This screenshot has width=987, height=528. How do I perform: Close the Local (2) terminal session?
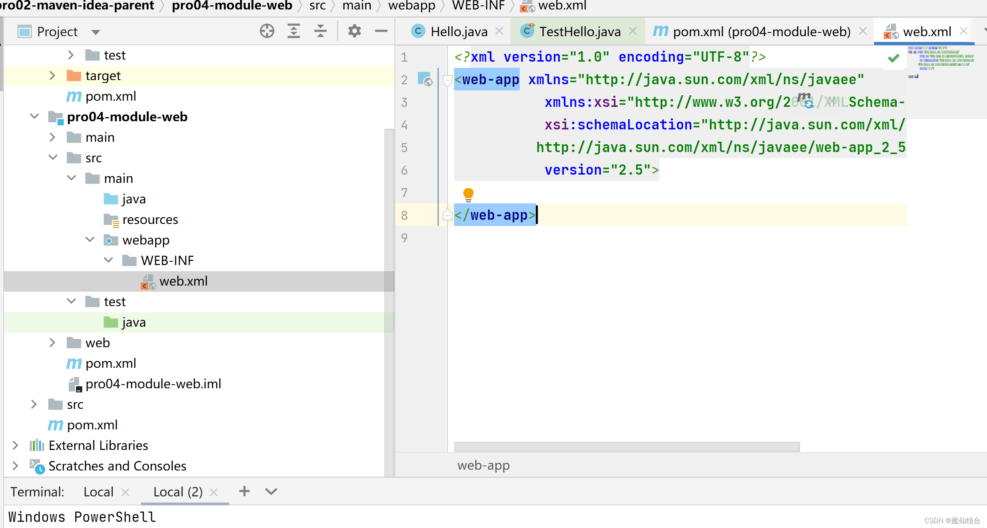click(214, 492)
